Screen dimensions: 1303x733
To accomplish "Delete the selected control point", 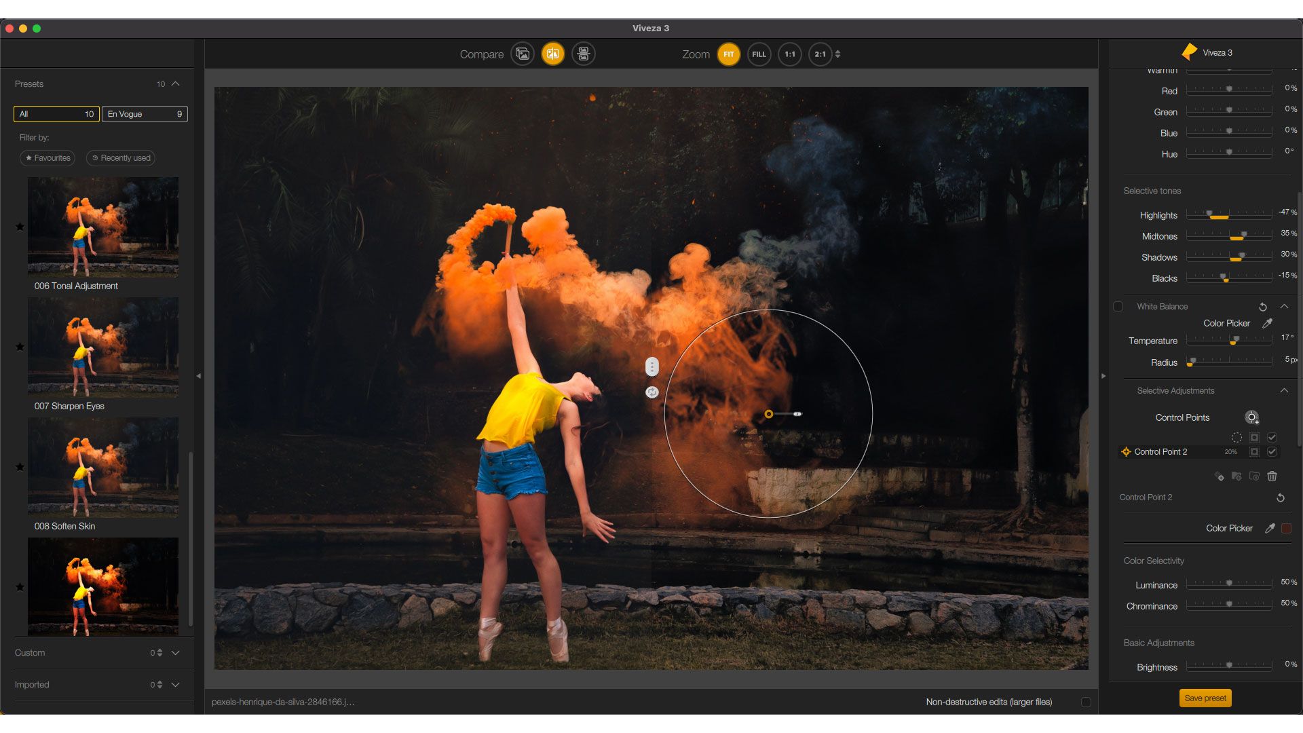I will [1272, 476].
